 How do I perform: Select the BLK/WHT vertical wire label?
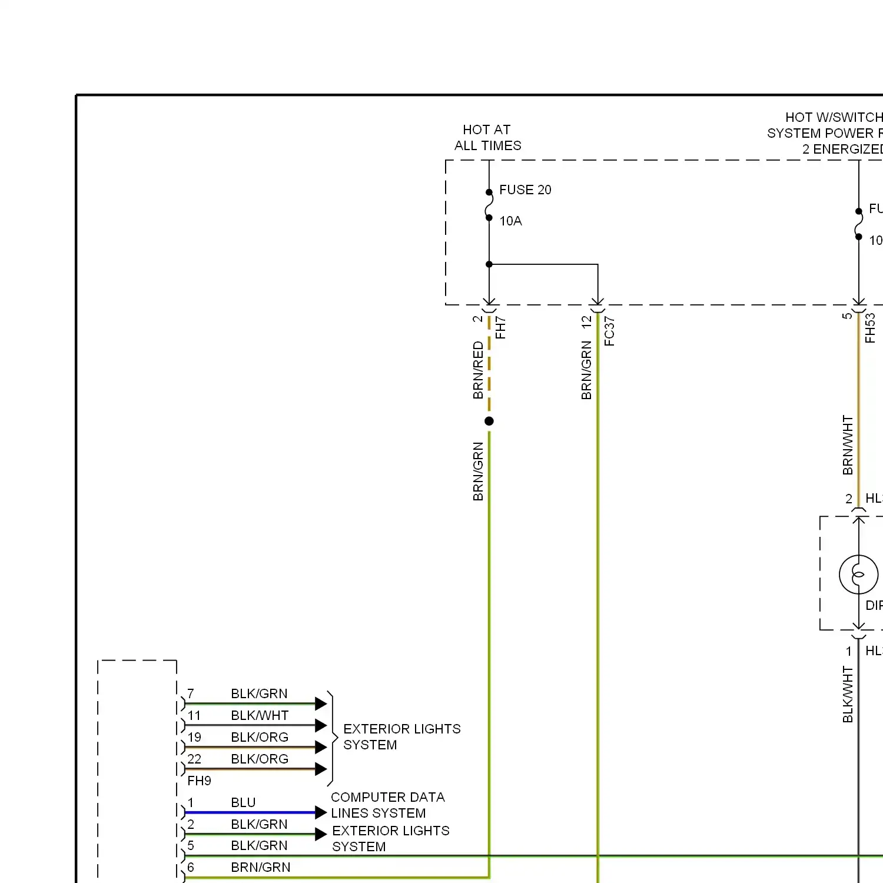tap(848, 695)
